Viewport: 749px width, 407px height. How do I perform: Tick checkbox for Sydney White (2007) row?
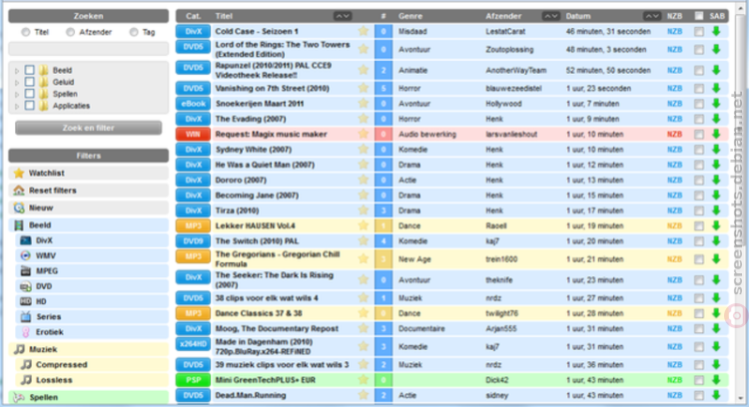point(699,150)
